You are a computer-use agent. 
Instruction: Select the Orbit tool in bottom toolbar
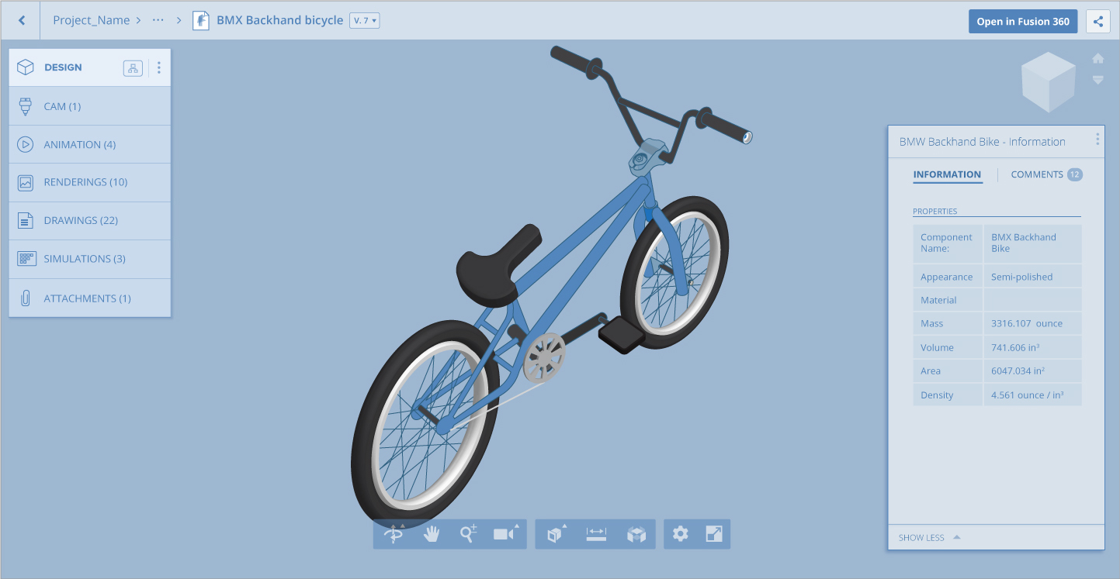click(x=395, y=534)
